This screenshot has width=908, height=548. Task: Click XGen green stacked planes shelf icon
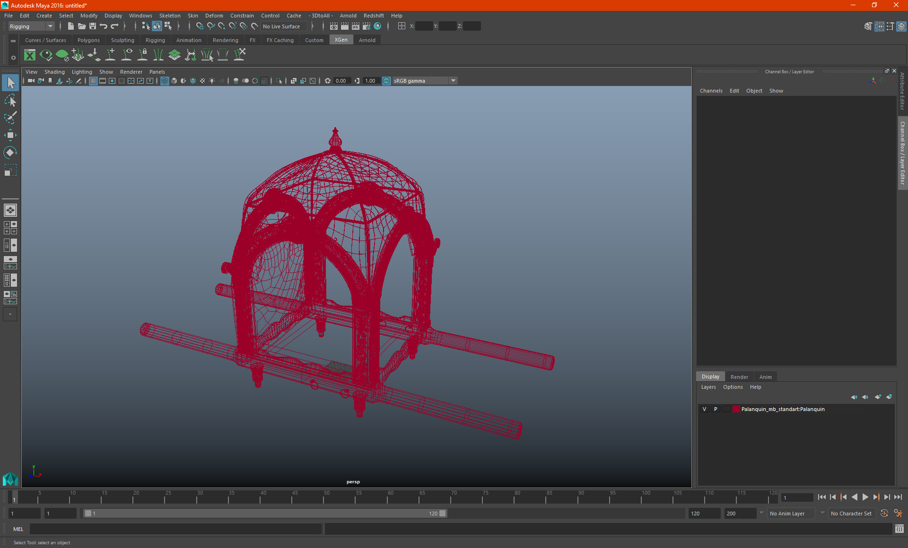[175, 55]
